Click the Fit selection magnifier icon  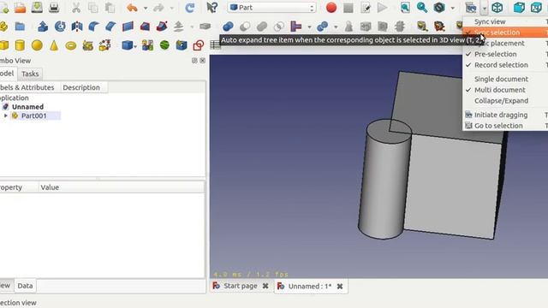pos(422,8)
